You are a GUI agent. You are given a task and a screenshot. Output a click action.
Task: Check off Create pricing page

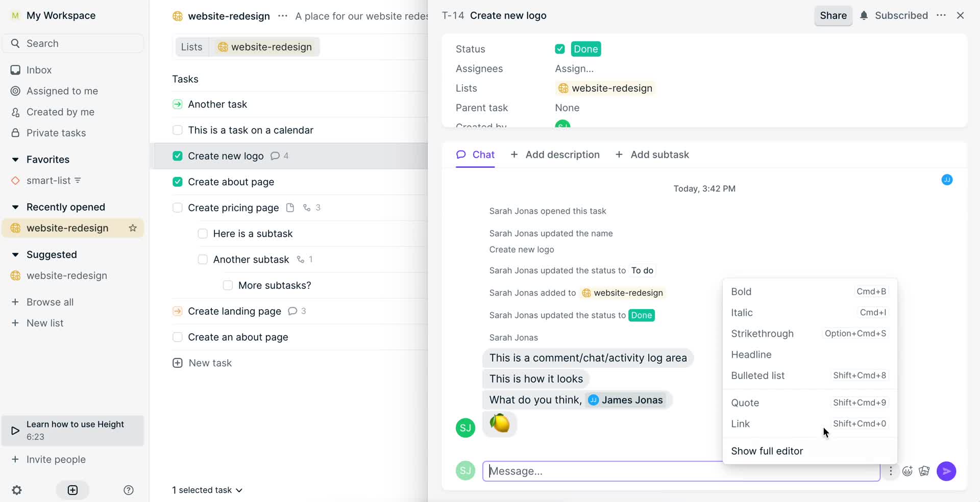coord(177,208)
